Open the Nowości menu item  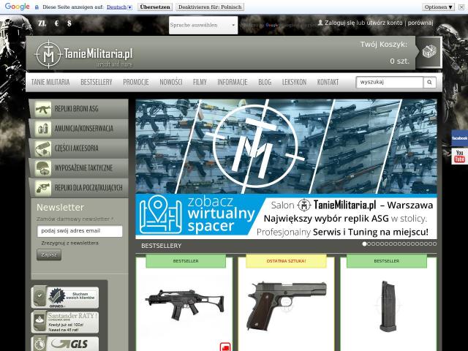point(171,82)
